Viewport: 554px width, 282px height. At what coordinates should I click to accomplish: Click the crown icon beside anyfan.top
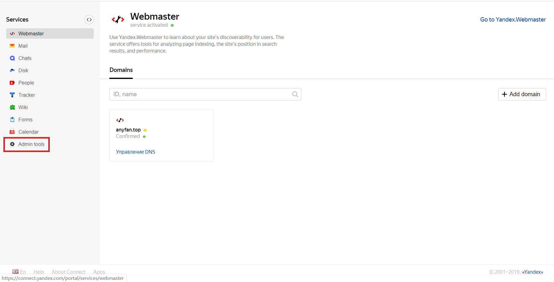click(x=145, y=130)
